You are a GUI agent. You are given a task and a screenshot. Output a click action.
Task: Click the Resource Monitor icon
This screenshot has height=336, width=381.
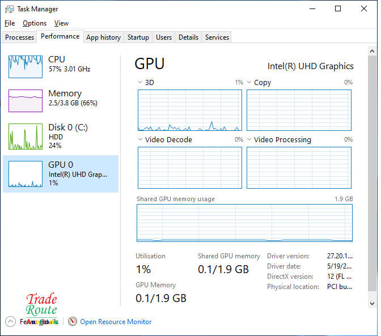72,322
